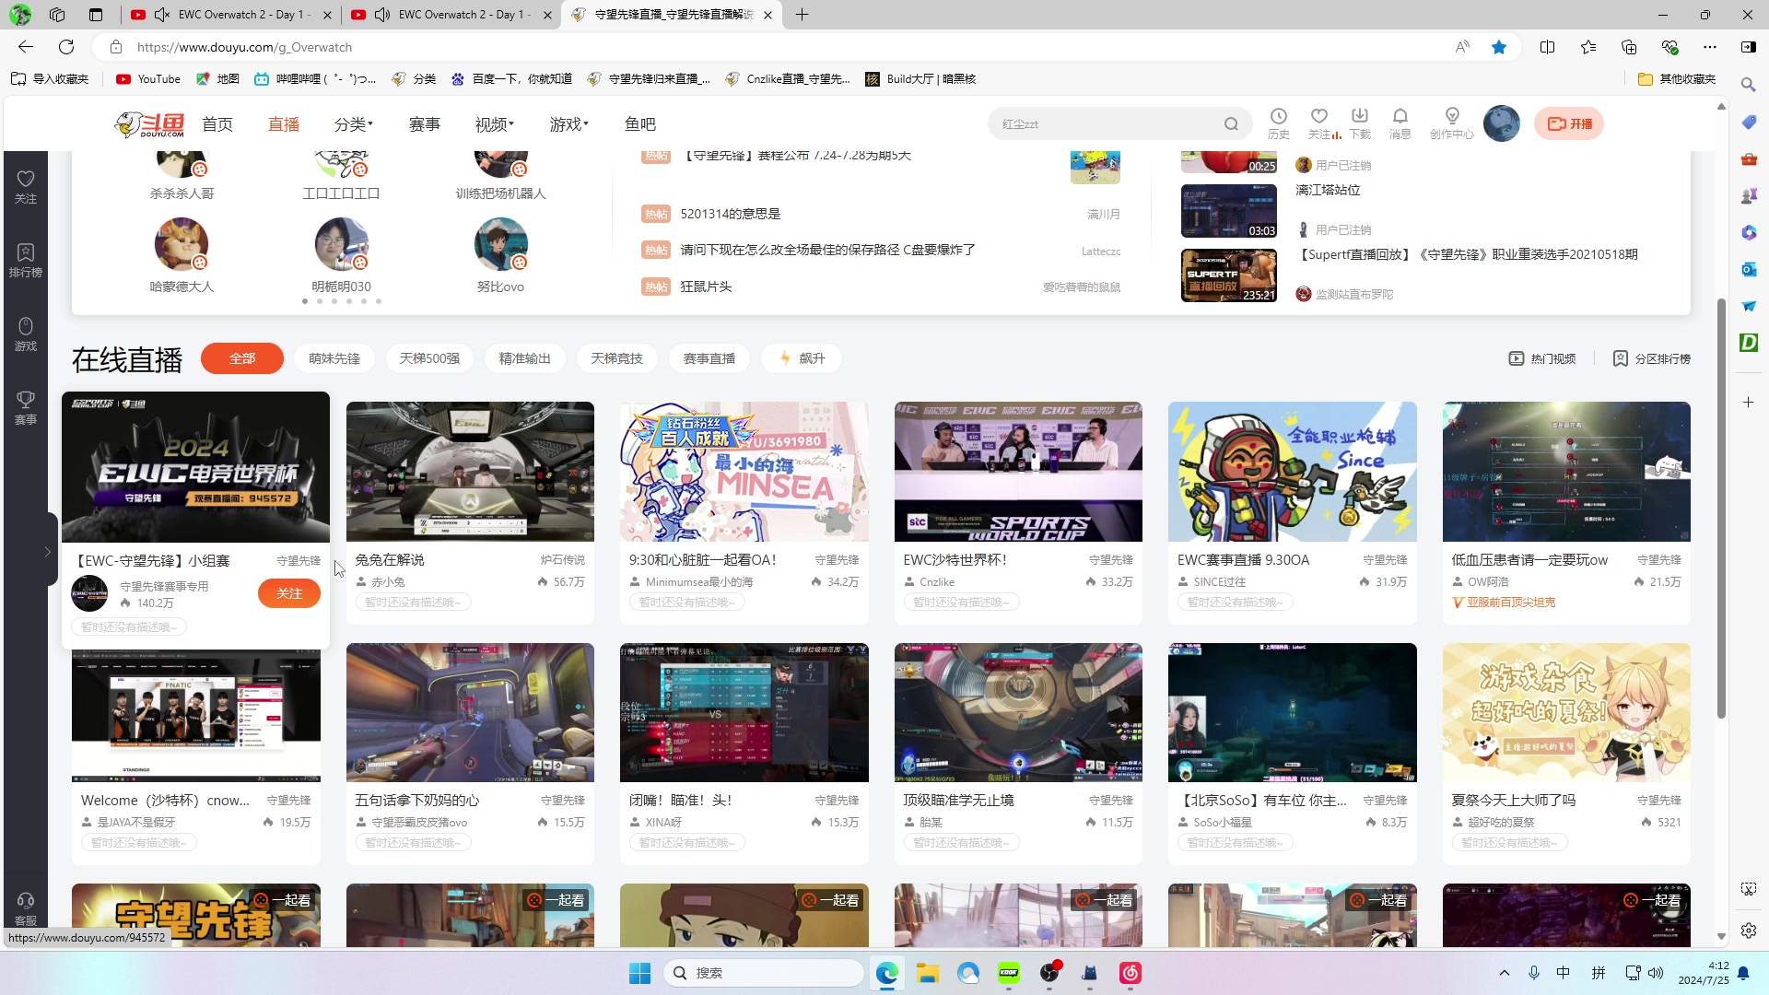Open the 兔兔在解说 stream thumbnail
The width and height of the screenshot is (1769, 995).
(x=470, y=472)
